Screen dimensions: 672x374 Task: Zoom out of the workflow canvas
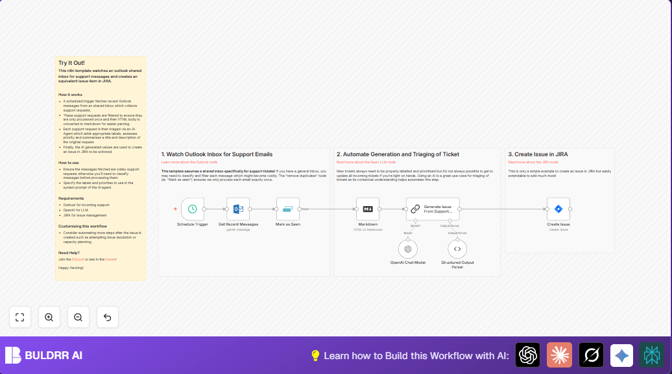click(78, 318)
